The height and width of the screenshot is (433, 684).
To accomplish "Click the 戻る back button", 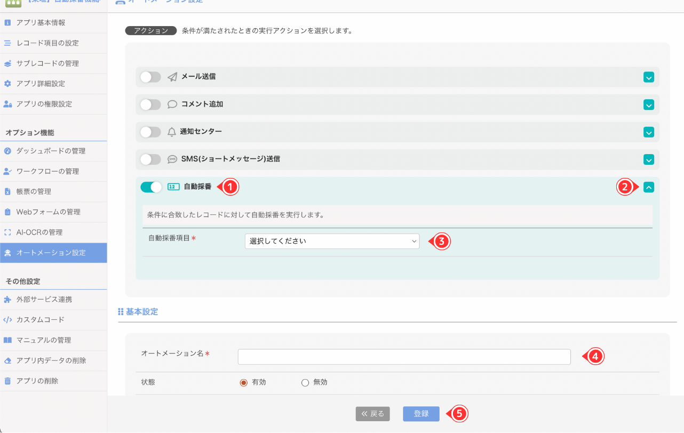I will [x=372, y=414].
